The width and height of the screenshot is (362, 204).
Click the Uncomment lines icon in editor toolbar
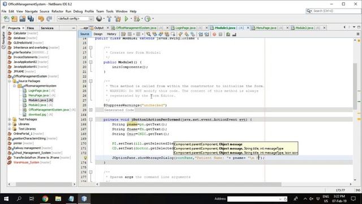pos(234,34)
